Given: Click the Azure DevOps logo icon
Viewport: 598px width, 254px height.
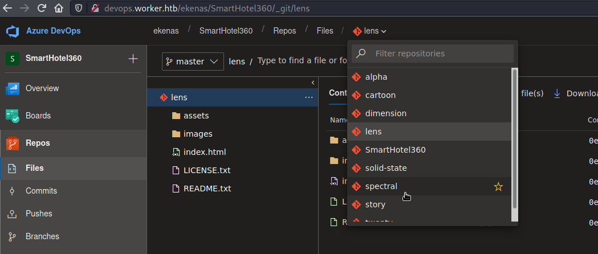Looking at the screenshot, I should click(13, 31).
